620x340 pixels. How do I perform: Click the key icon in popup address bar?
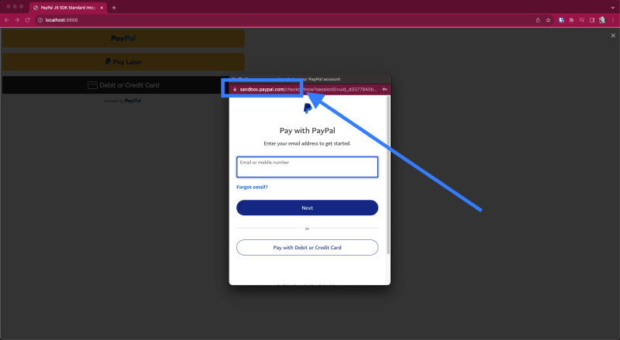click(384, 89)
